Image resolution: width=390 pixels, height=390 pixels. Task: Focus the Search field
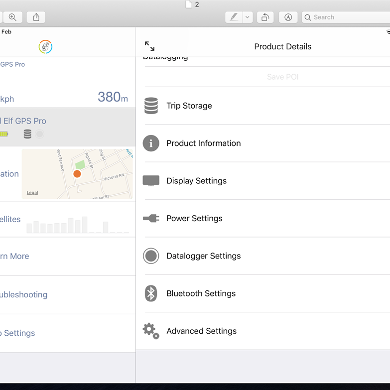pos(346,17)
